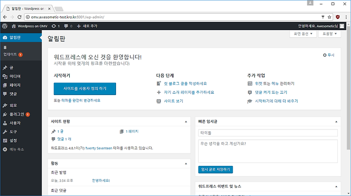This screenshot has width=351, height=196.
Task: Click the site information icon in address bar
Action: click(28, 17)
